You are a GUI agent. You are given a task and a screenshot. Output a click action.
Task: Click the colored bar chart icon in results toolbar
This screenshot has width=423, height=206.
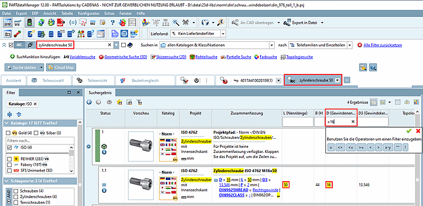pyautogui.click(x=416, y=102)
